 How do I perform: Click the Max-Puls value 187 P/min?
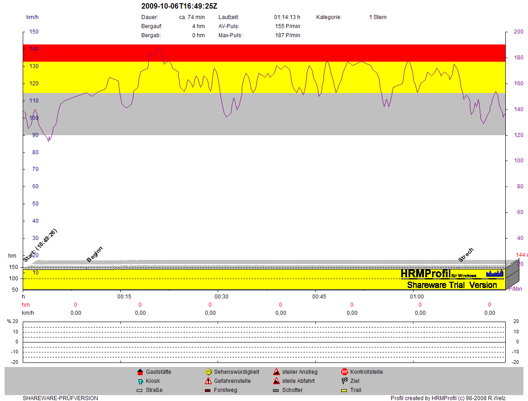tap(288, 35)
